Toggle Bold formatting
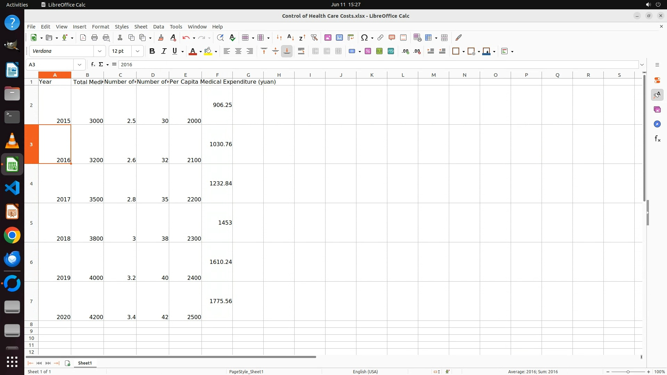Viewport: 667px width, 375px height. coord(152,51)
